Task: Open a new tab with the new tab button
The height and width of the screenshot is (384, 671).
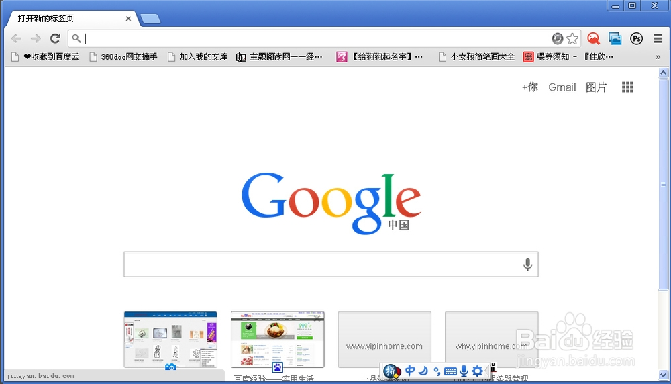Action: pyautogui.click(x=150, y=19)
